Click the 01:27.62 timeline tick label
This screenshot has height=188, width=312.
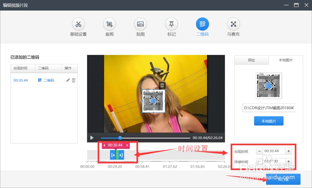[x=170, y=166]
